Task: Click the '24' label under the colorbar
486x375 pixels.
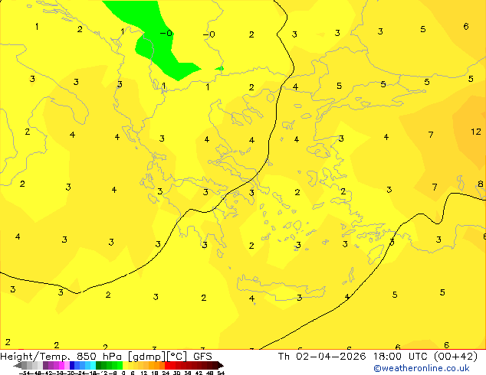Action: (x=166, y=373)
